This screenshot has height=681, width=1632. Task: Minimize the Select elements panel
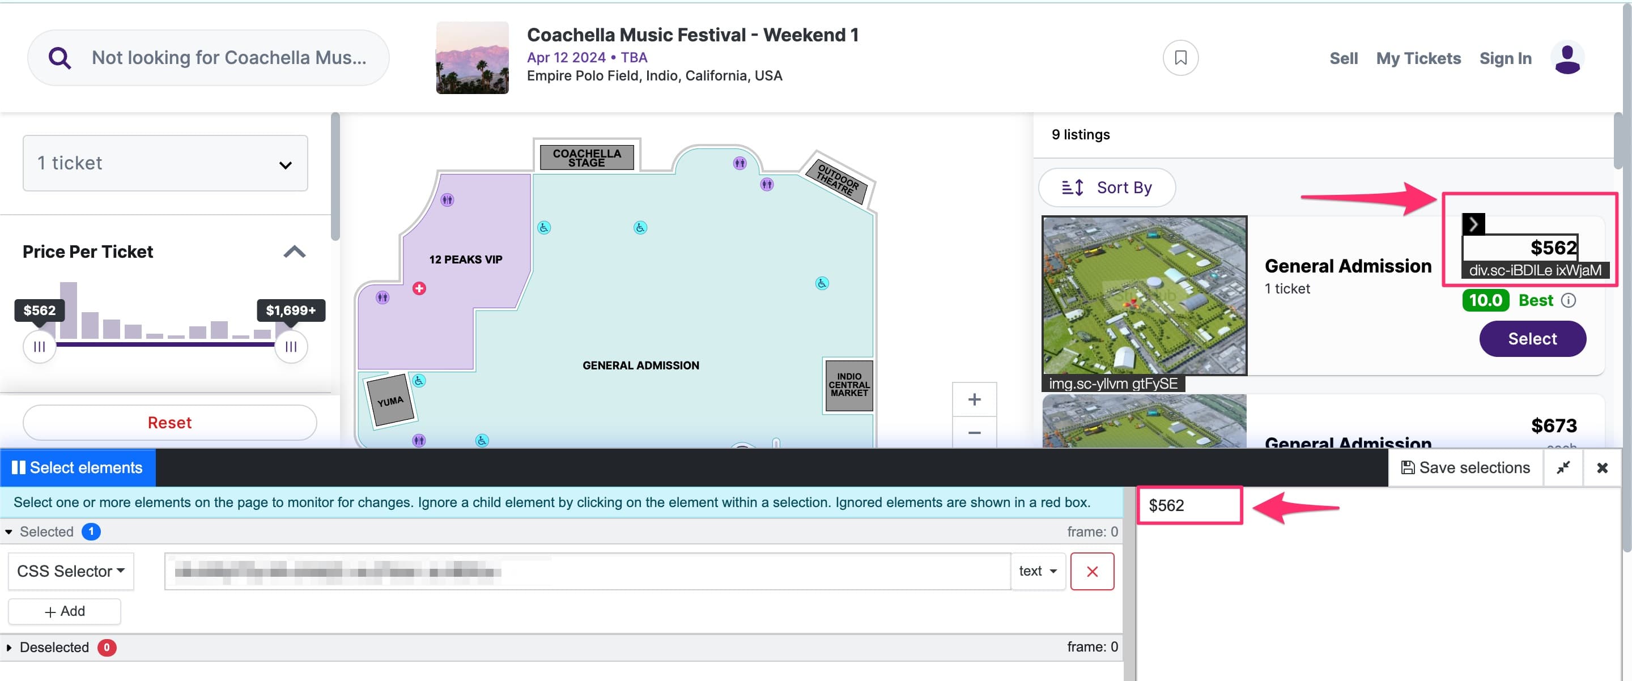click(1563, 467)
